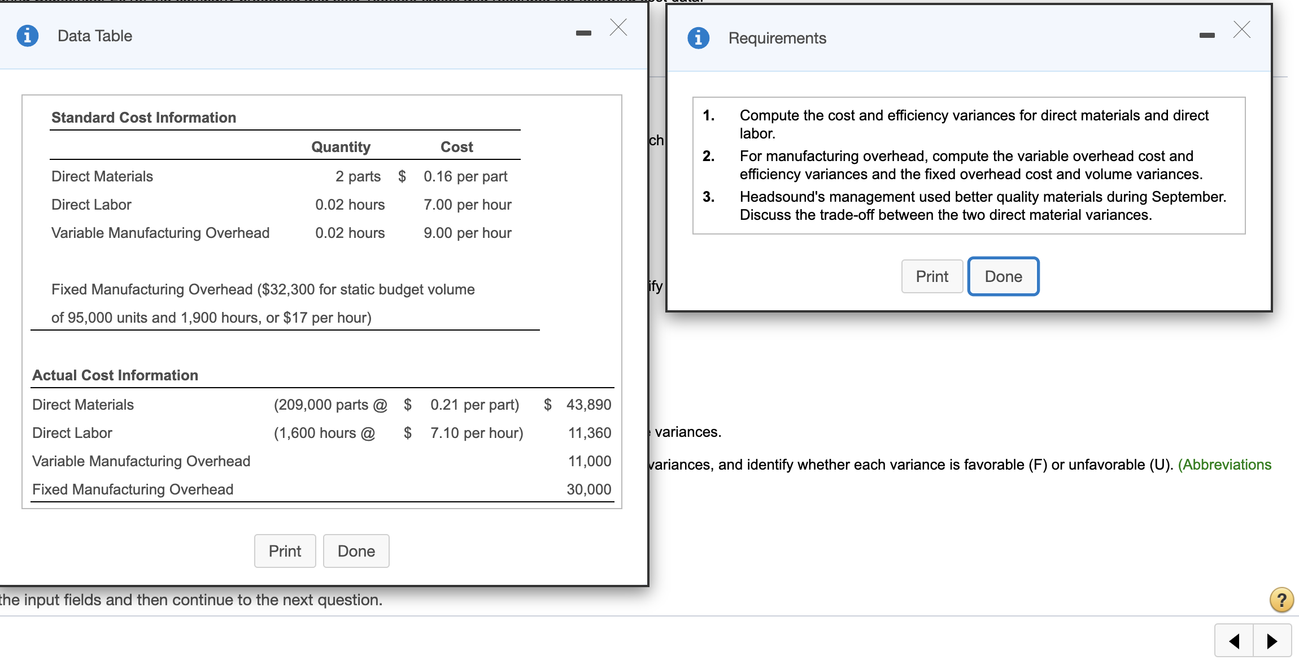Close the Requirements dialog

pos(1241,30)
